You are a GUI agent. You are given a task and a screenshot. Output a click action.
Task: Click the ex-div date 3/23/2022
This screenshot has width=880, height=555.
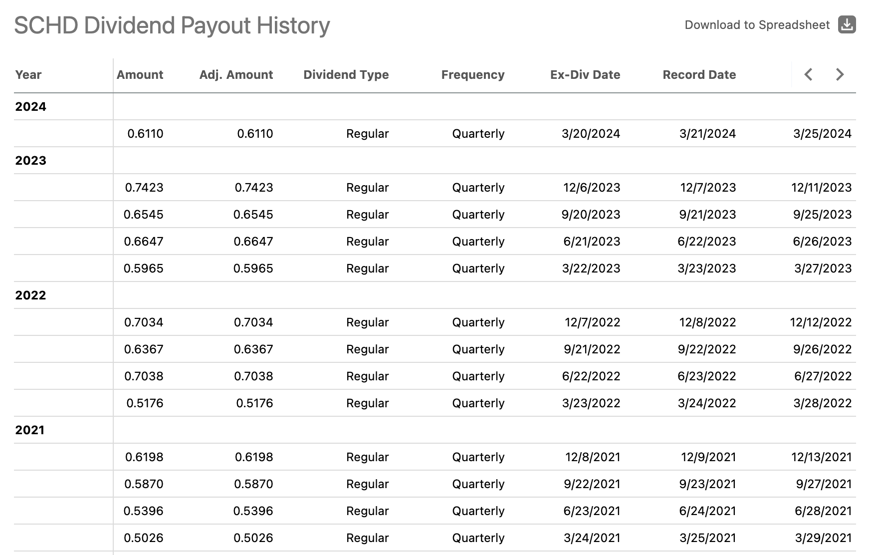(591, 403)
